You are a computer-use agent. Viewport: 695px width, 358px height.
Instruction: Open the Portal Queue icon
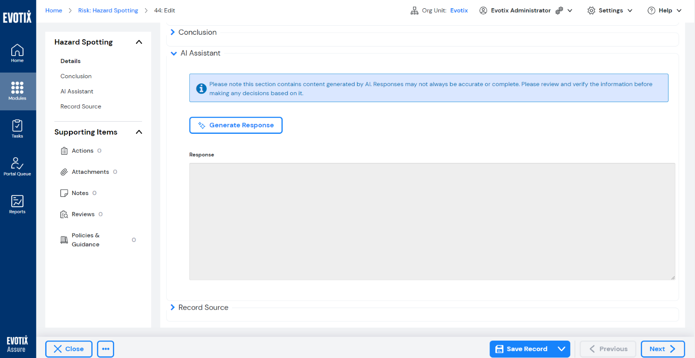point(17,166)
